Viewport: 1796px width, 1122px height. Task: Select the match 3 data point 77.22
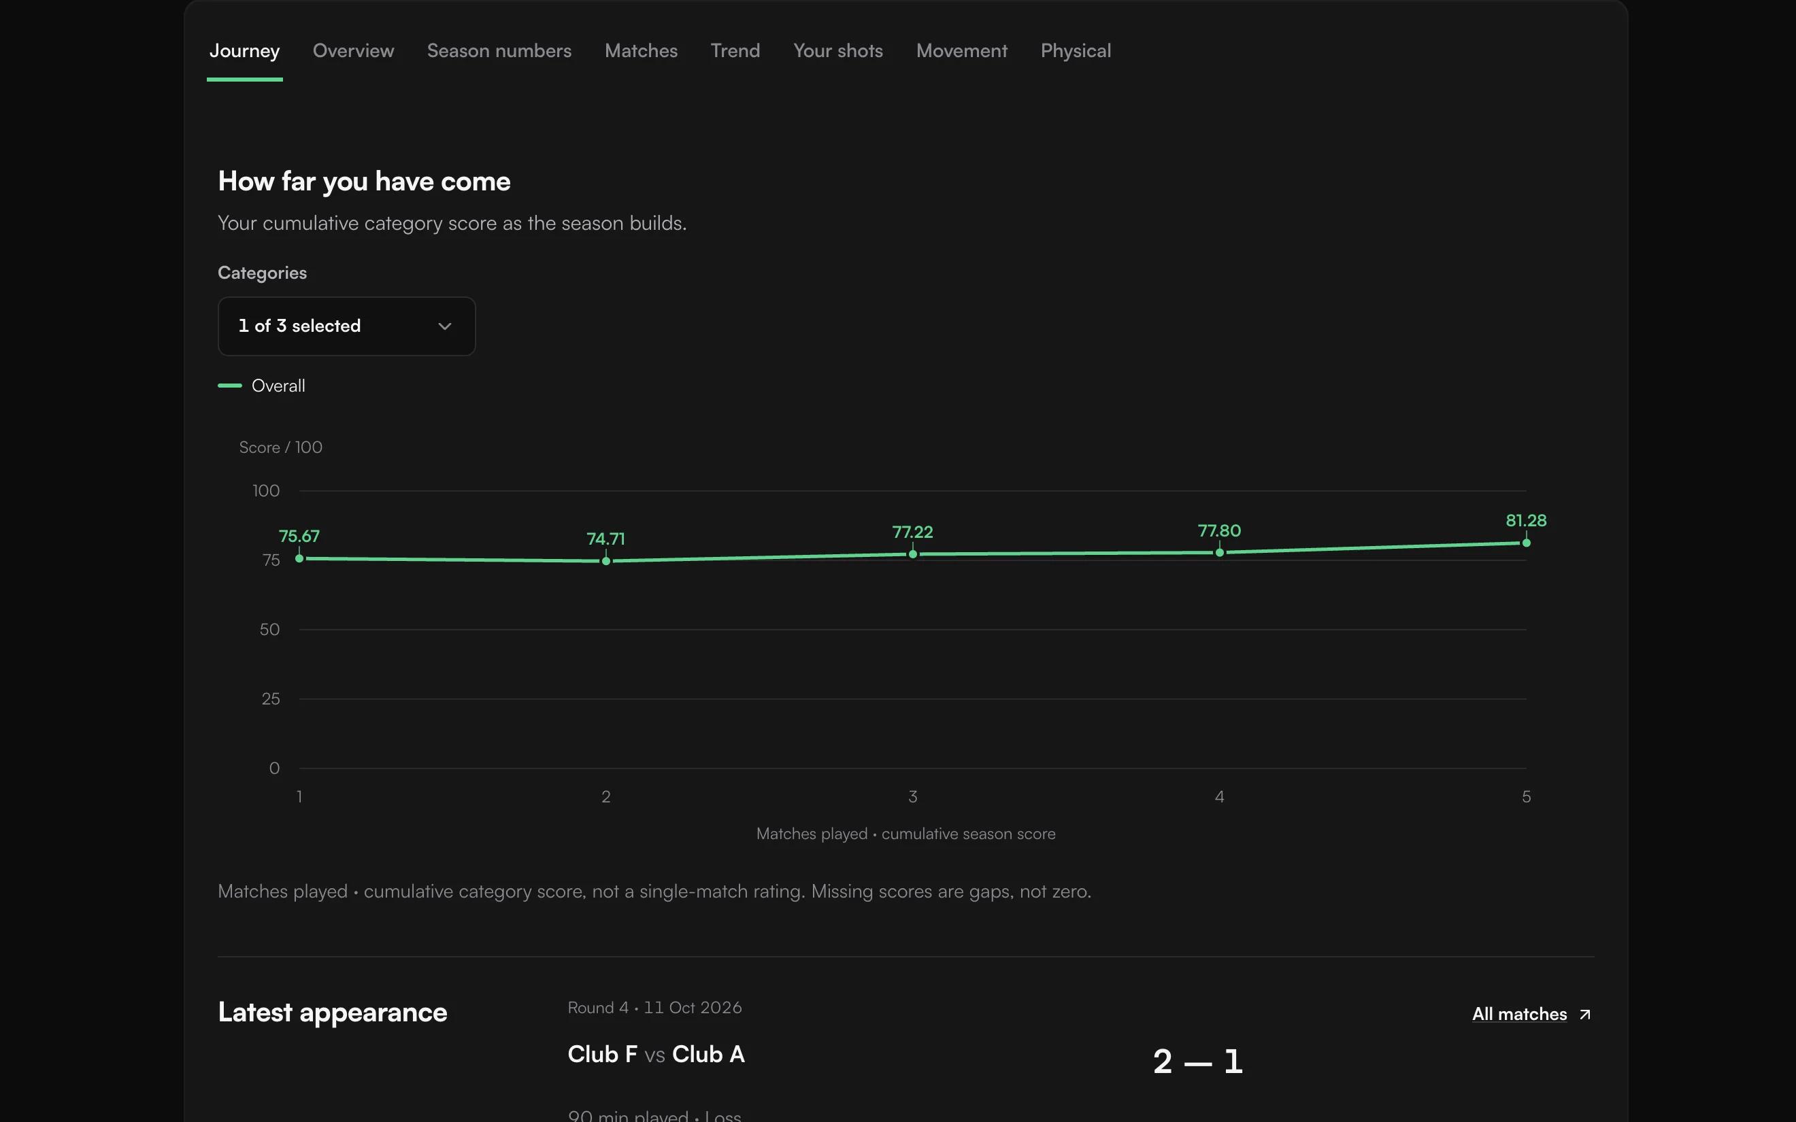click(x=913, y=554)
